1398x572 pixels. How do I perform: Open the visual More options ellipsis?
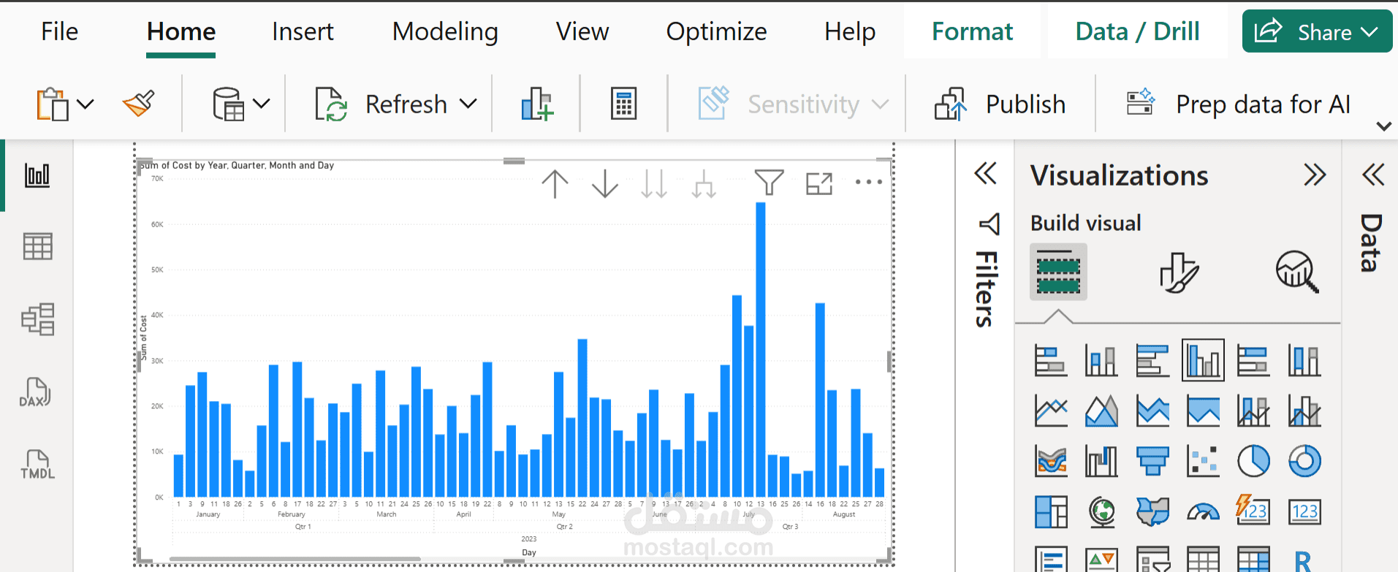[x=869, y=182]
